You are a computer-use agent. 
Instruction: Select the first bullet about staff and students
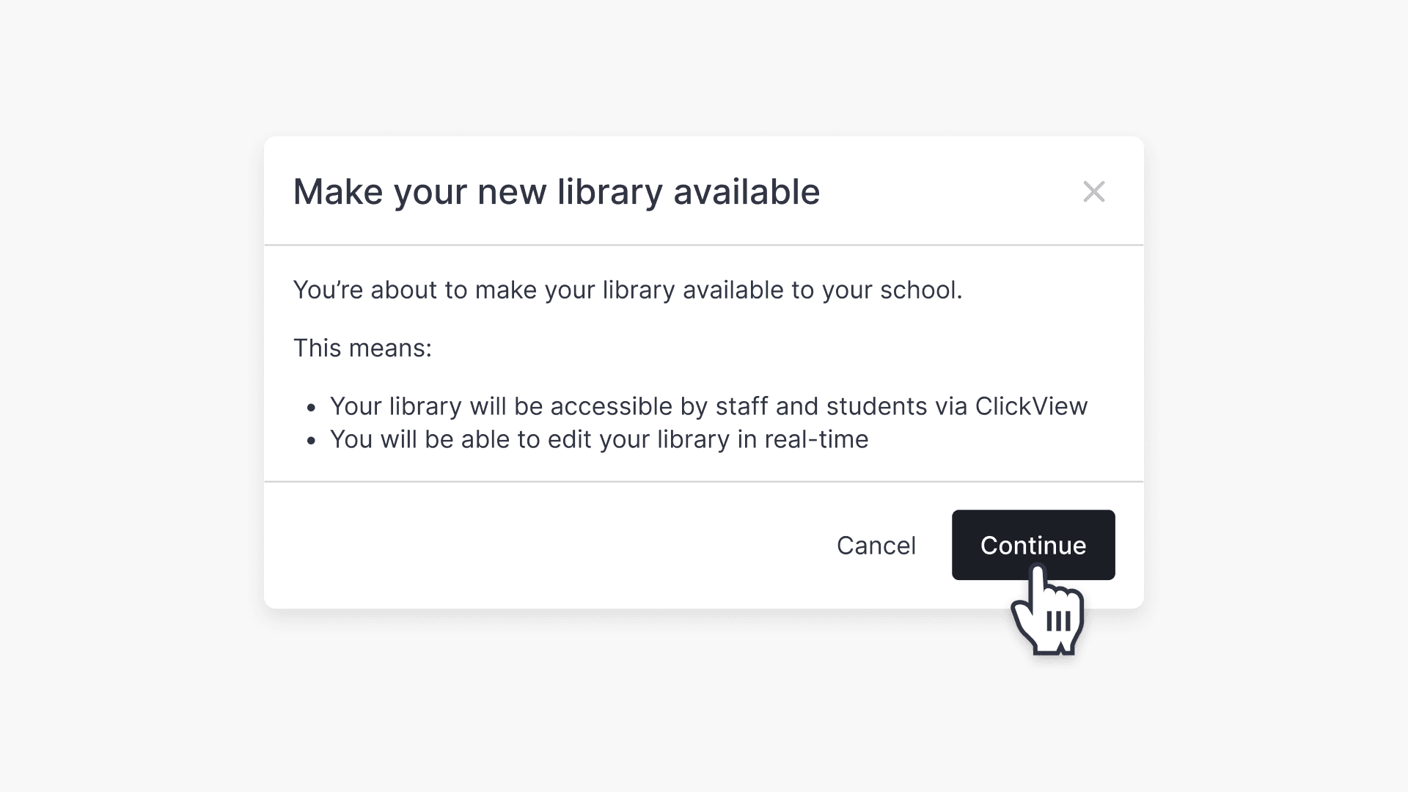708,406
